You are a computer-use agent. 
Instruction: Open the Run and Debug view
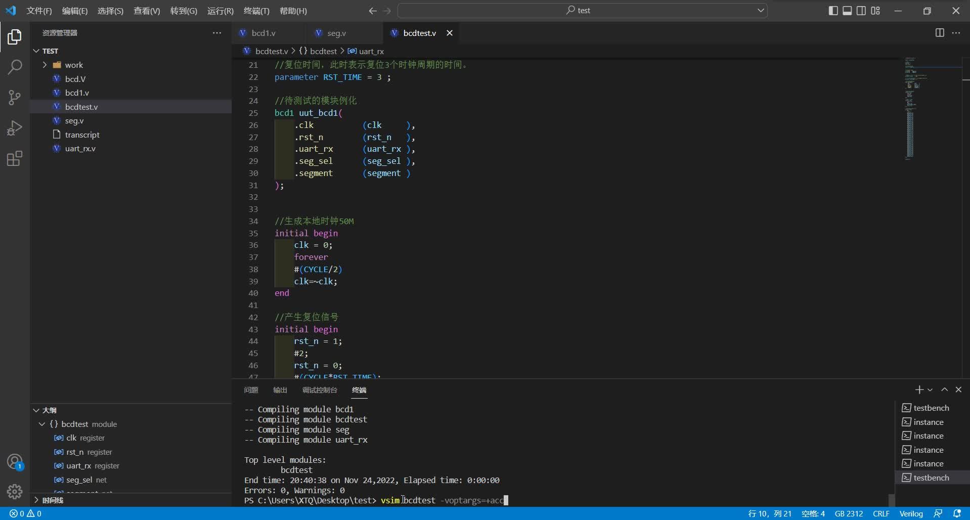pos(15,128)
